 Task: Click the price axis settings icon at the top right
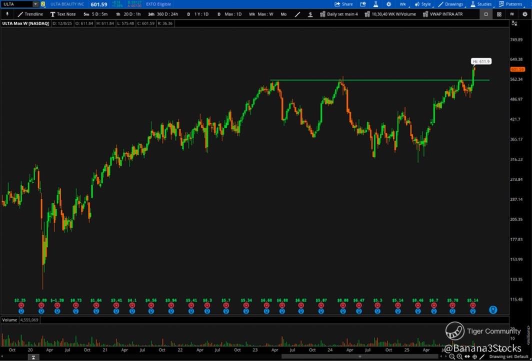coord(514,23)
